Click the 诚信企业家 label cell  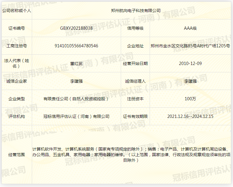coord(16,81)
